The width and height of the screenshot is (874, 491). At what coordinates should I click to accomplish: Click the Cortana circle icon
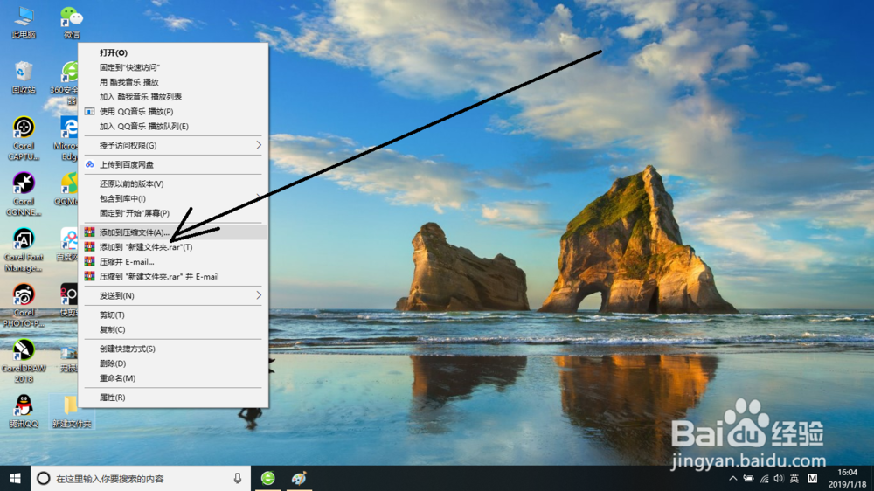43,478
